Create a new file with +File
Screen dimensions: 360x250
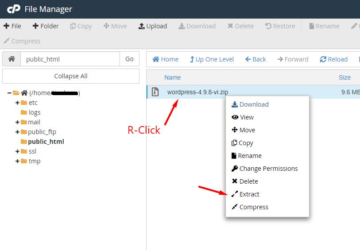pos(12,26)
